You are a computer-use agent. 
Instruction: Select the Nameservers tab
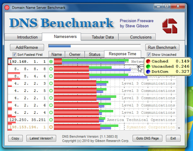61,37
